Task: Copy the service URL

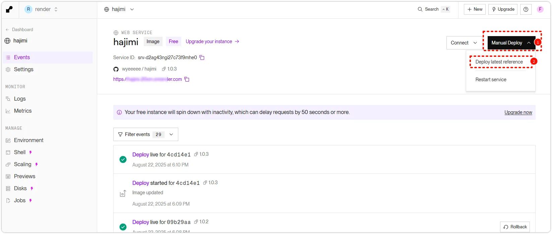Action: pos(187,80)
